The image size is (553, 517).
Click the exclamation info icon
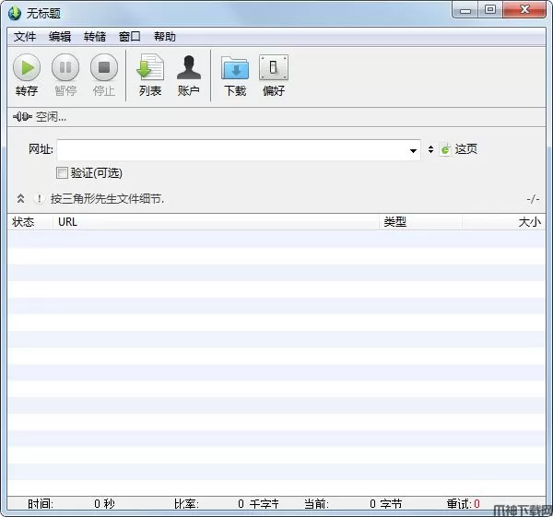point(39,199)
